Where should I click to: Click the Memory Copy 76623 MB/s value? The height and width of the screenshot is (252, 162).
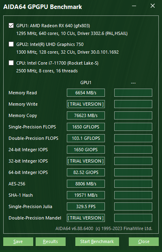click(x=86, y=115)
